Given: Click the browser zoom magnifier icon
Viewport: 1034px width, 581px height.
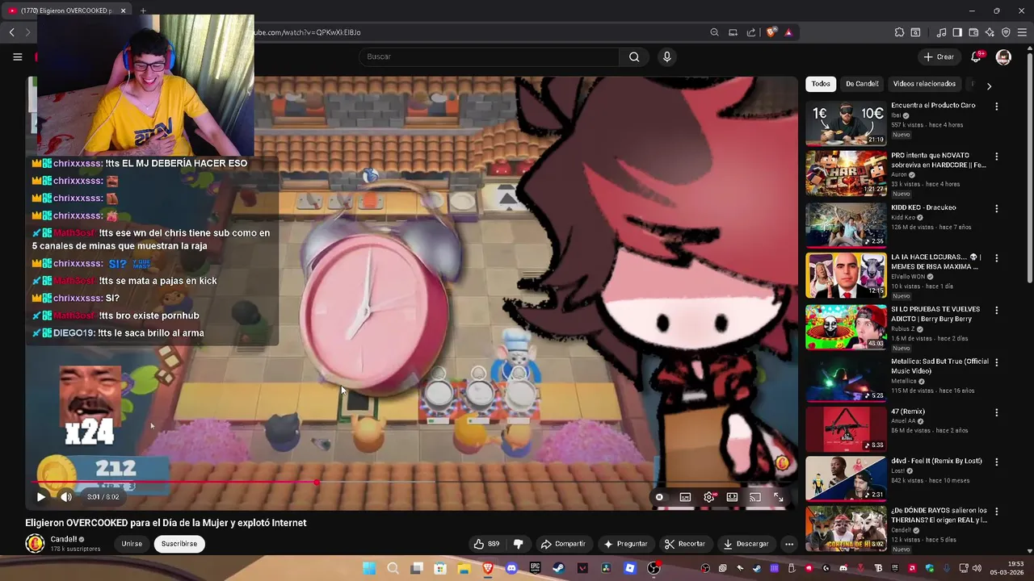Looking at the screenshot, I should [714, 32].
